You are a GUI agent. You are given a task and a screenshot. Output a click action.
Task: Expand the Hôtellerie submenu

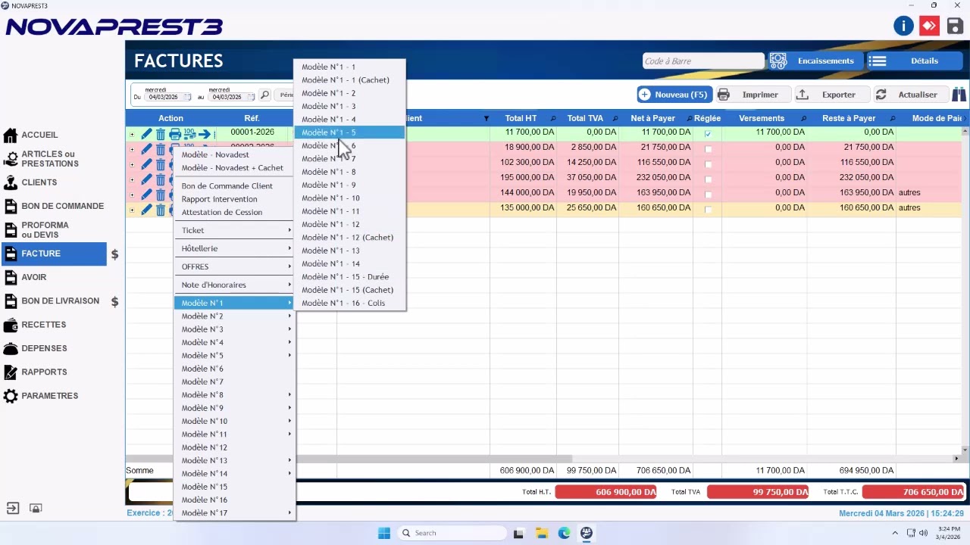tap(235, 248)
